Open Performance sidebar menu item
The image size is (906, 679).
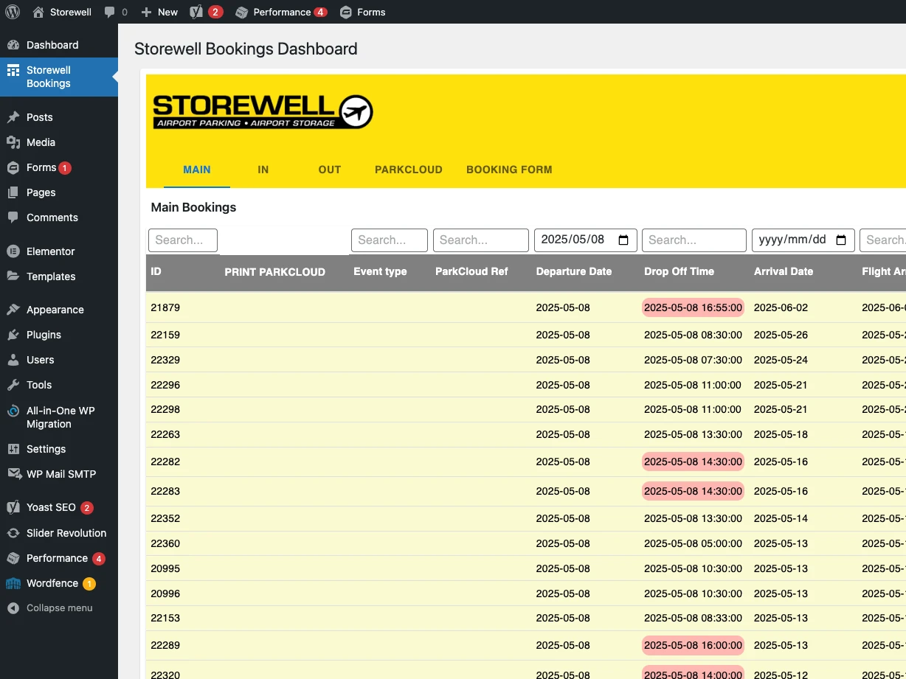point(59,558)
